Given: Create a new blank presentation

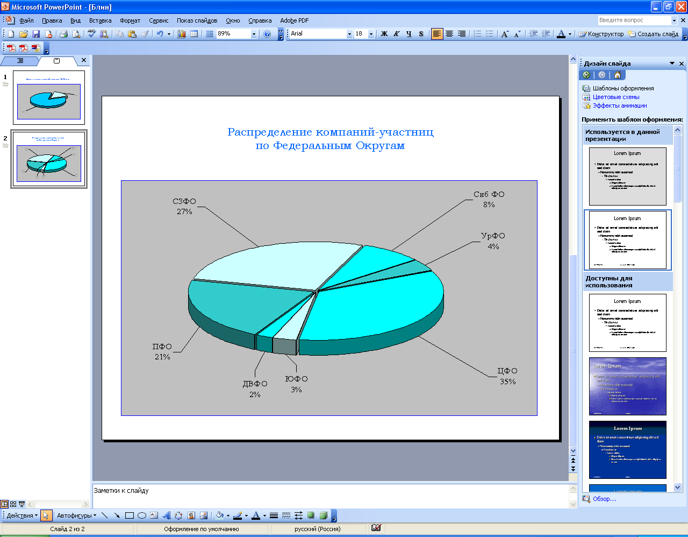Looking at the screenshot, I should coord(11,34).
